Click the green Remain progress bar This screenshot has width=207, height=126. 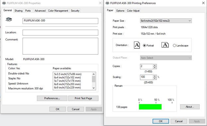coord(150,107)
